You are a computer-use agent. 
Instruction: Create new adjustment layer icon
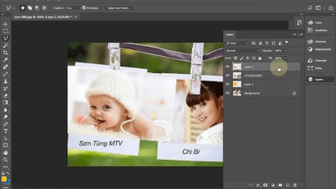[x=273, y=185]
